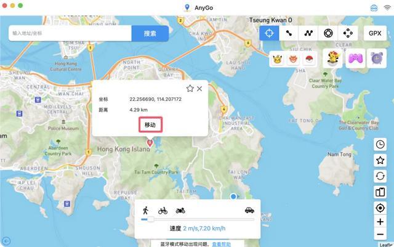Zoom in with the plus button
Screen dimensions: 394x247
(x=380, y=222)
